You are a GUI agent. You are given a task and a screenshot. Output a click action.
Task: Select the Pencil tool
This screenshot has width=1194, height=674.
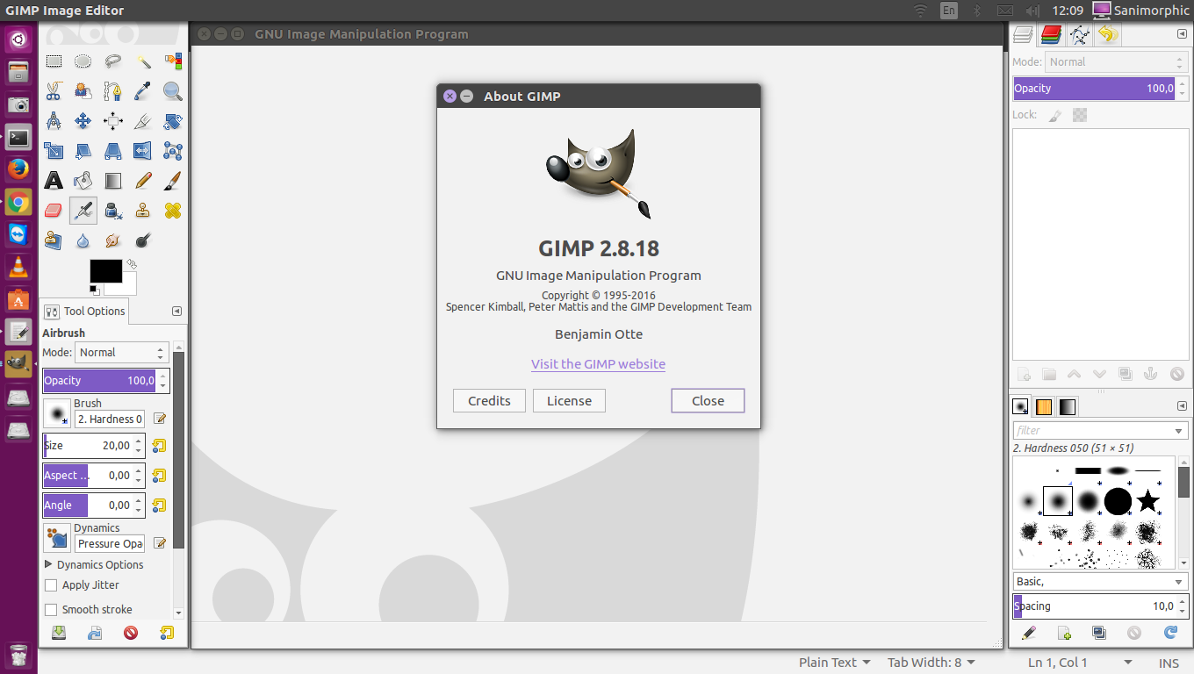[x=143, y=181]
